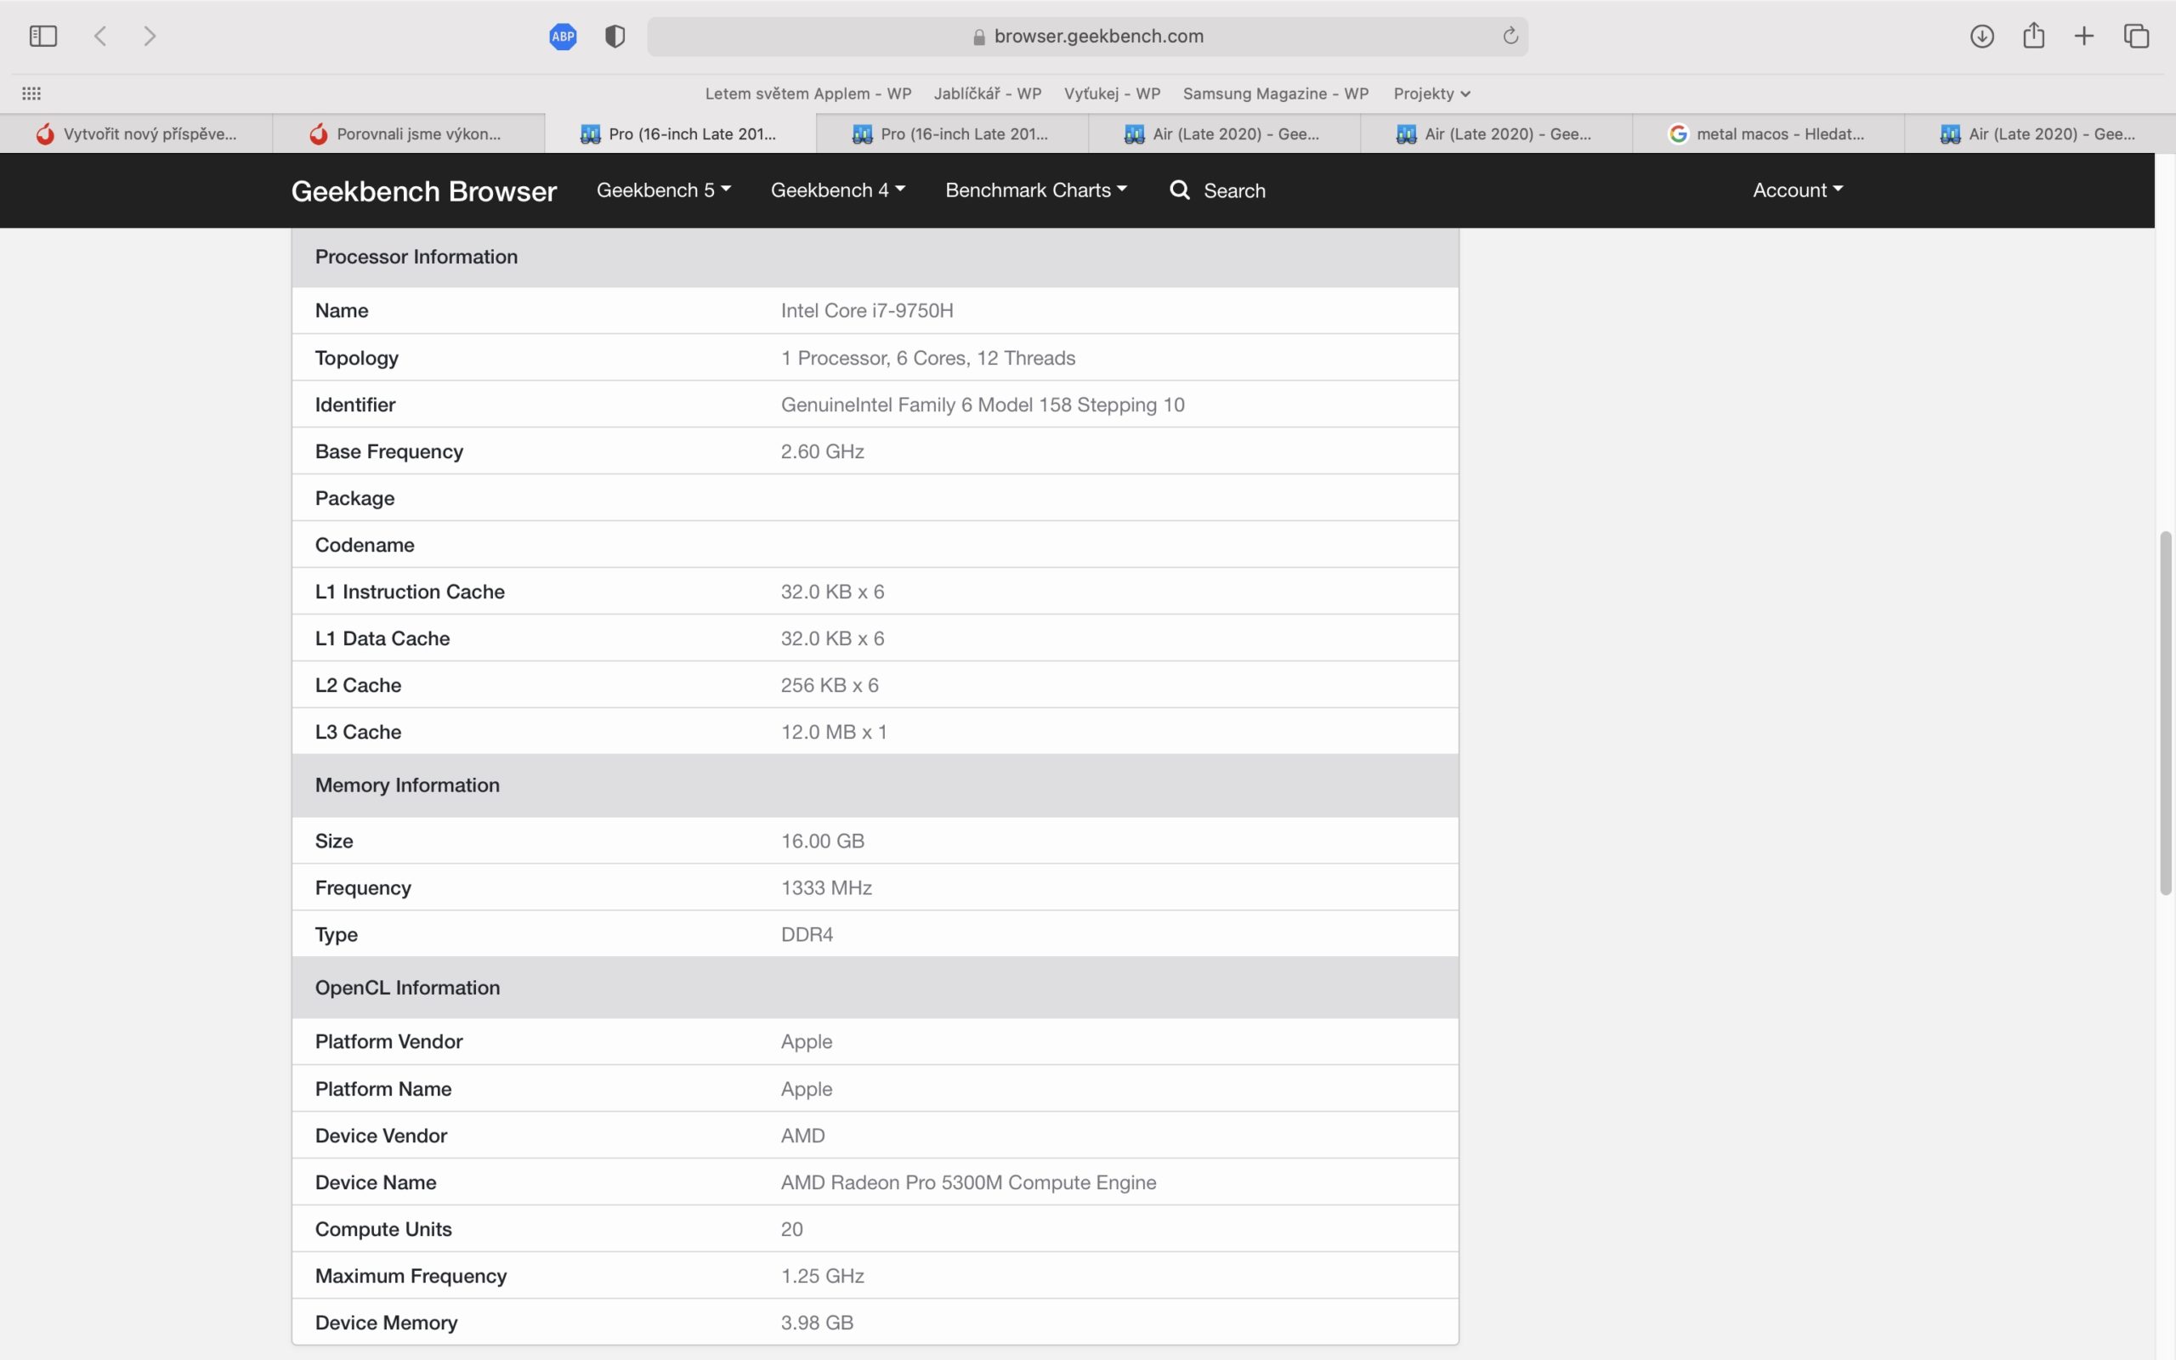Image resolution: width=2176 pixels, height=1360 pixels.
Task: Switch to Porovnali jsme výkon tab
Action: [x=408, y=134]
